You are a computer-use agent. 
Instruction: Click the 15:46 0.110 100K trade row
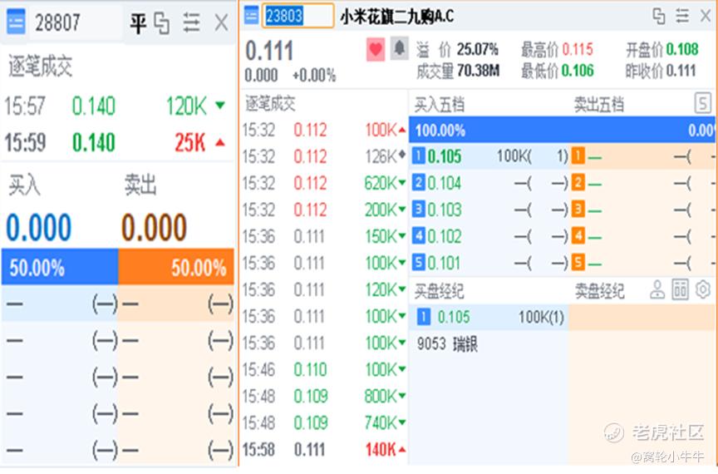pyautogui.click(x=324, y=369)
